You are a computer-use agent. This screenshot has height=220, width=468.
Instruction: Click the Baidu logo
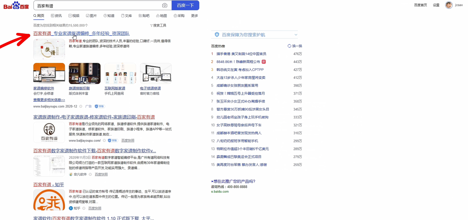tap(16, 5)
